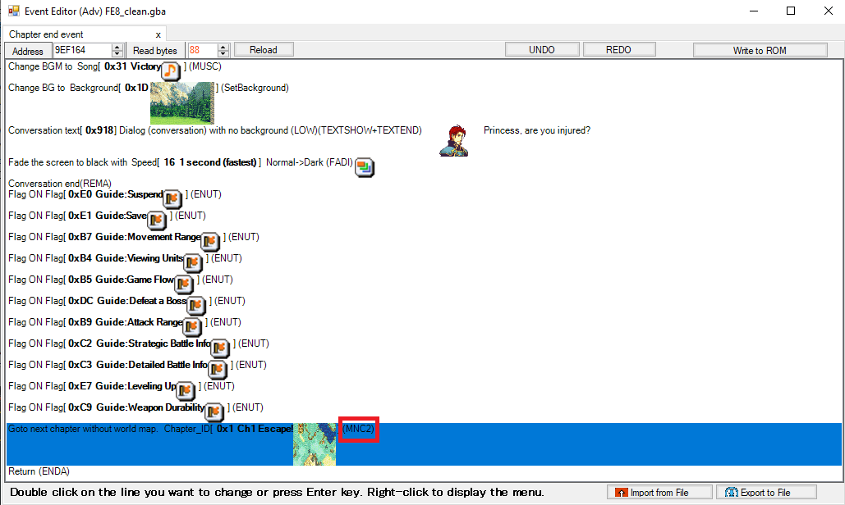This screenshot has width=845, height=505.
Task: Click flag icon next to Guide:Leveling Up
Action: [x=186, y=390]
